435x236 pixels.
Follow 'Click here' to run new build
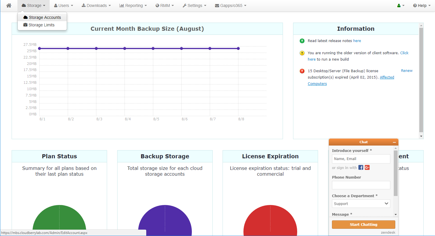(404, 53)
